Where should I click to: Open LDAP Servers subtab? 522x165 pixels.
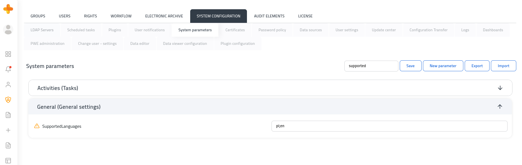[42, 30]
